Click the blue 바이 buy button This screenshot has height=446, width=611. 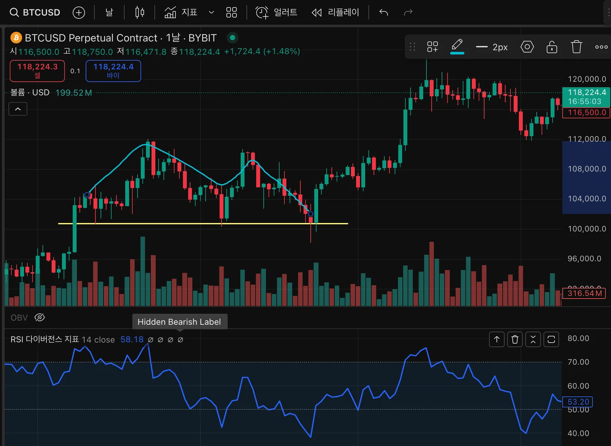tap(113, 71)
